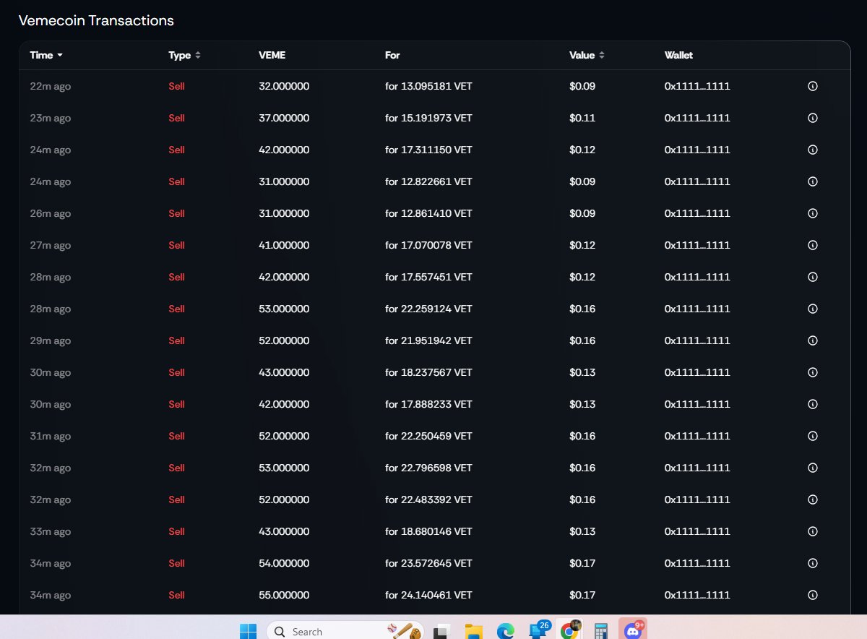
Task: Launch File Explorer from the taskbar
Action: (x=473, y=631)
